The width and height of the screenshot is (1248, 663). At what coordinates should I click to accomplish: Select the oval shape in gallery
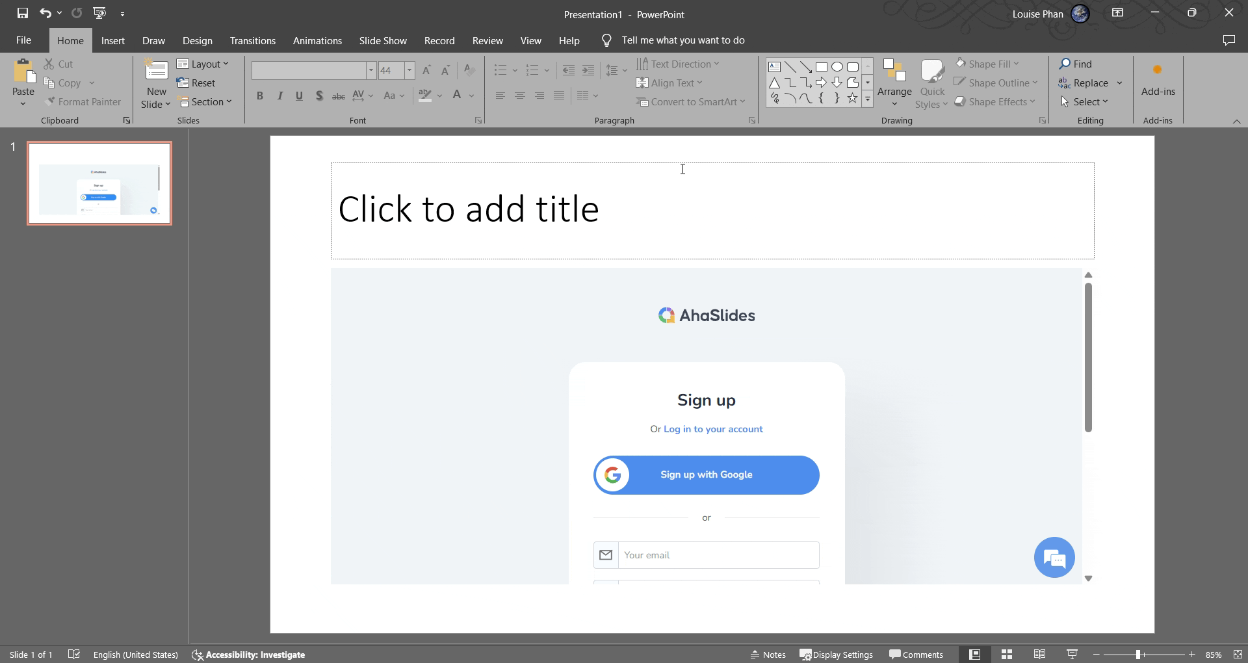837,67
